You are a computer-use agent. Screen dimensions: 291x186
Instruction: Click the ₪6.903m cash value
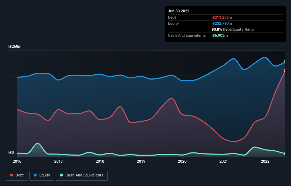[219, 35]
